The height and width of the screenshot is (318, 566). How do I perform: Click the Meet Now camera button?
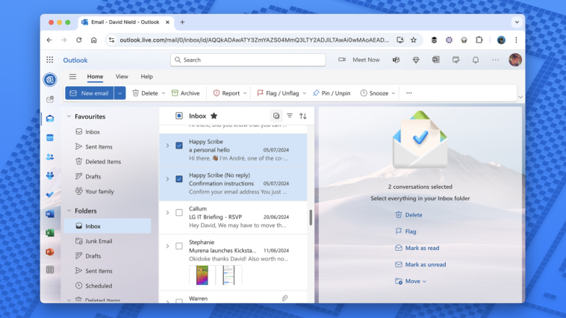[359, 60]
